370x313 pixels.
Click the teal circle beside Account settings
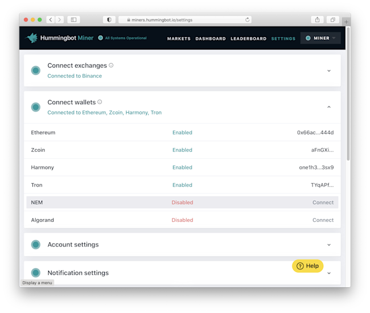pos(36,245)
